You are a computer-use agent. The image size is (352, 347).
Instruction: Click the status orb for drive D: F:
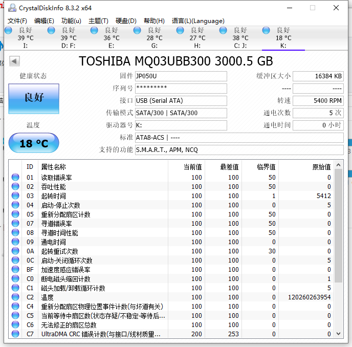(x=51, y=30)
